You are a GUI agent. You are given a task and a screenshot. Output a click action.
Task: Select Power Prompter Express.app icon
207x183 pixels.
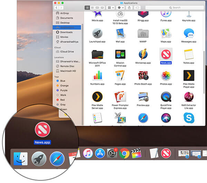point(120,96)
